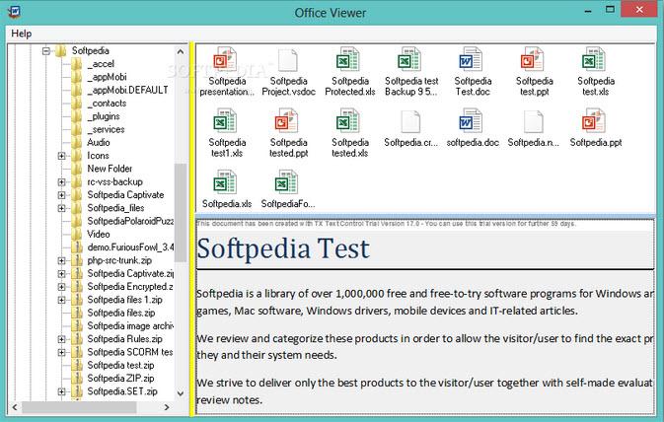This screenshot has height=422, width=664.
Task: Click the Softpedia.cr... blank file icon
Action: (410, 121)
